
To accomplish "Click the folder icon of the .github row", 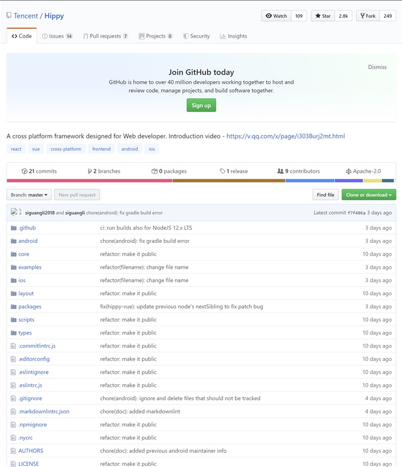I will 13,228.
